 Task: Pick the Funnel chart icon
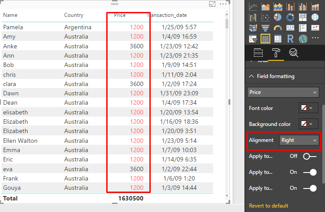click(265, 28)
